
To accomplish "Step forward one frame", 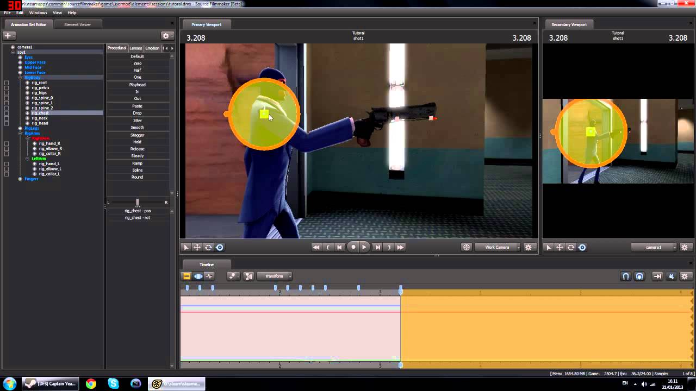I will point(377,247).
